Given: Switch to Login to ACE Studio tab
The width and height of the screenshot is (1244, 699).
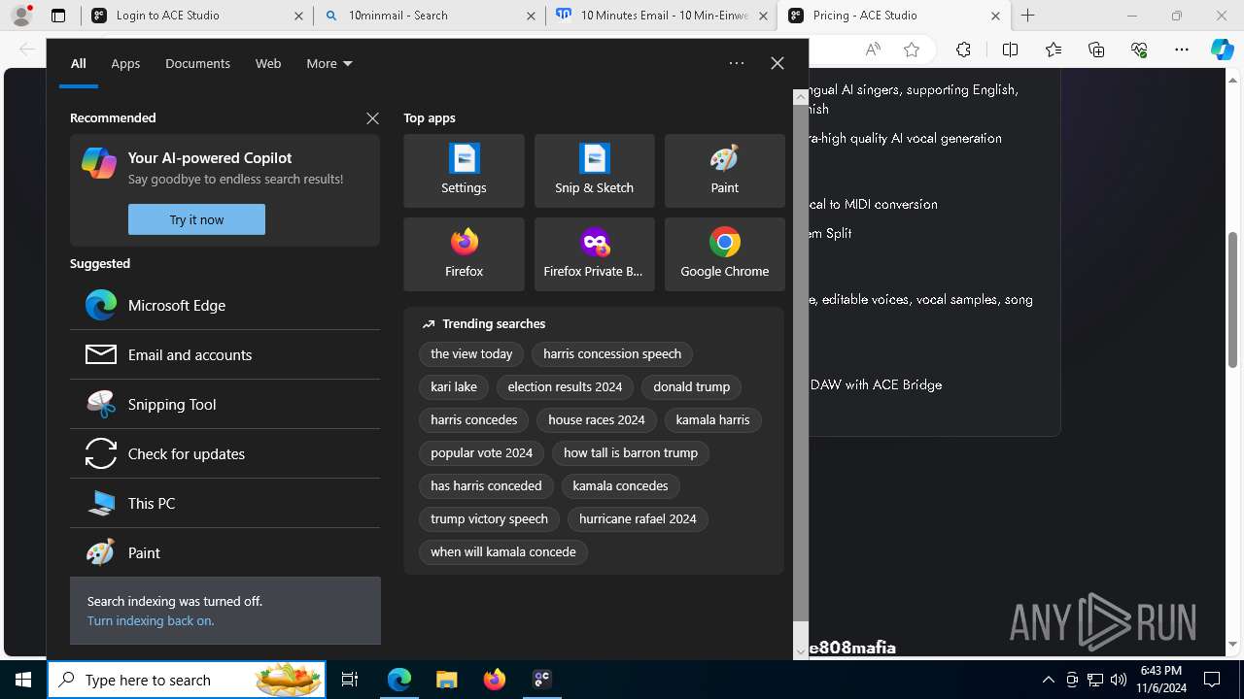Looking at the screenshot, I should (196, 16).
